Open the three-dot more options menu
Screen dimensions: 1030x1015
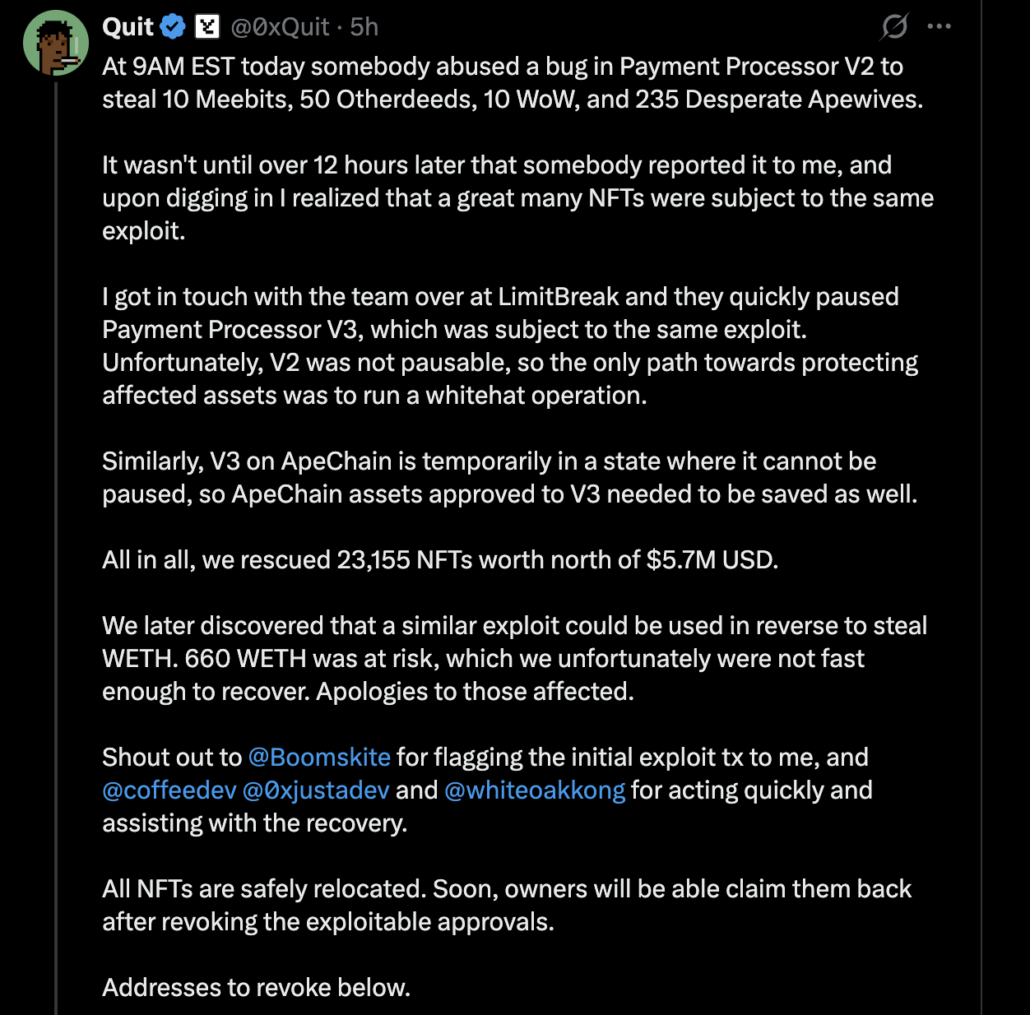(939, 27)
